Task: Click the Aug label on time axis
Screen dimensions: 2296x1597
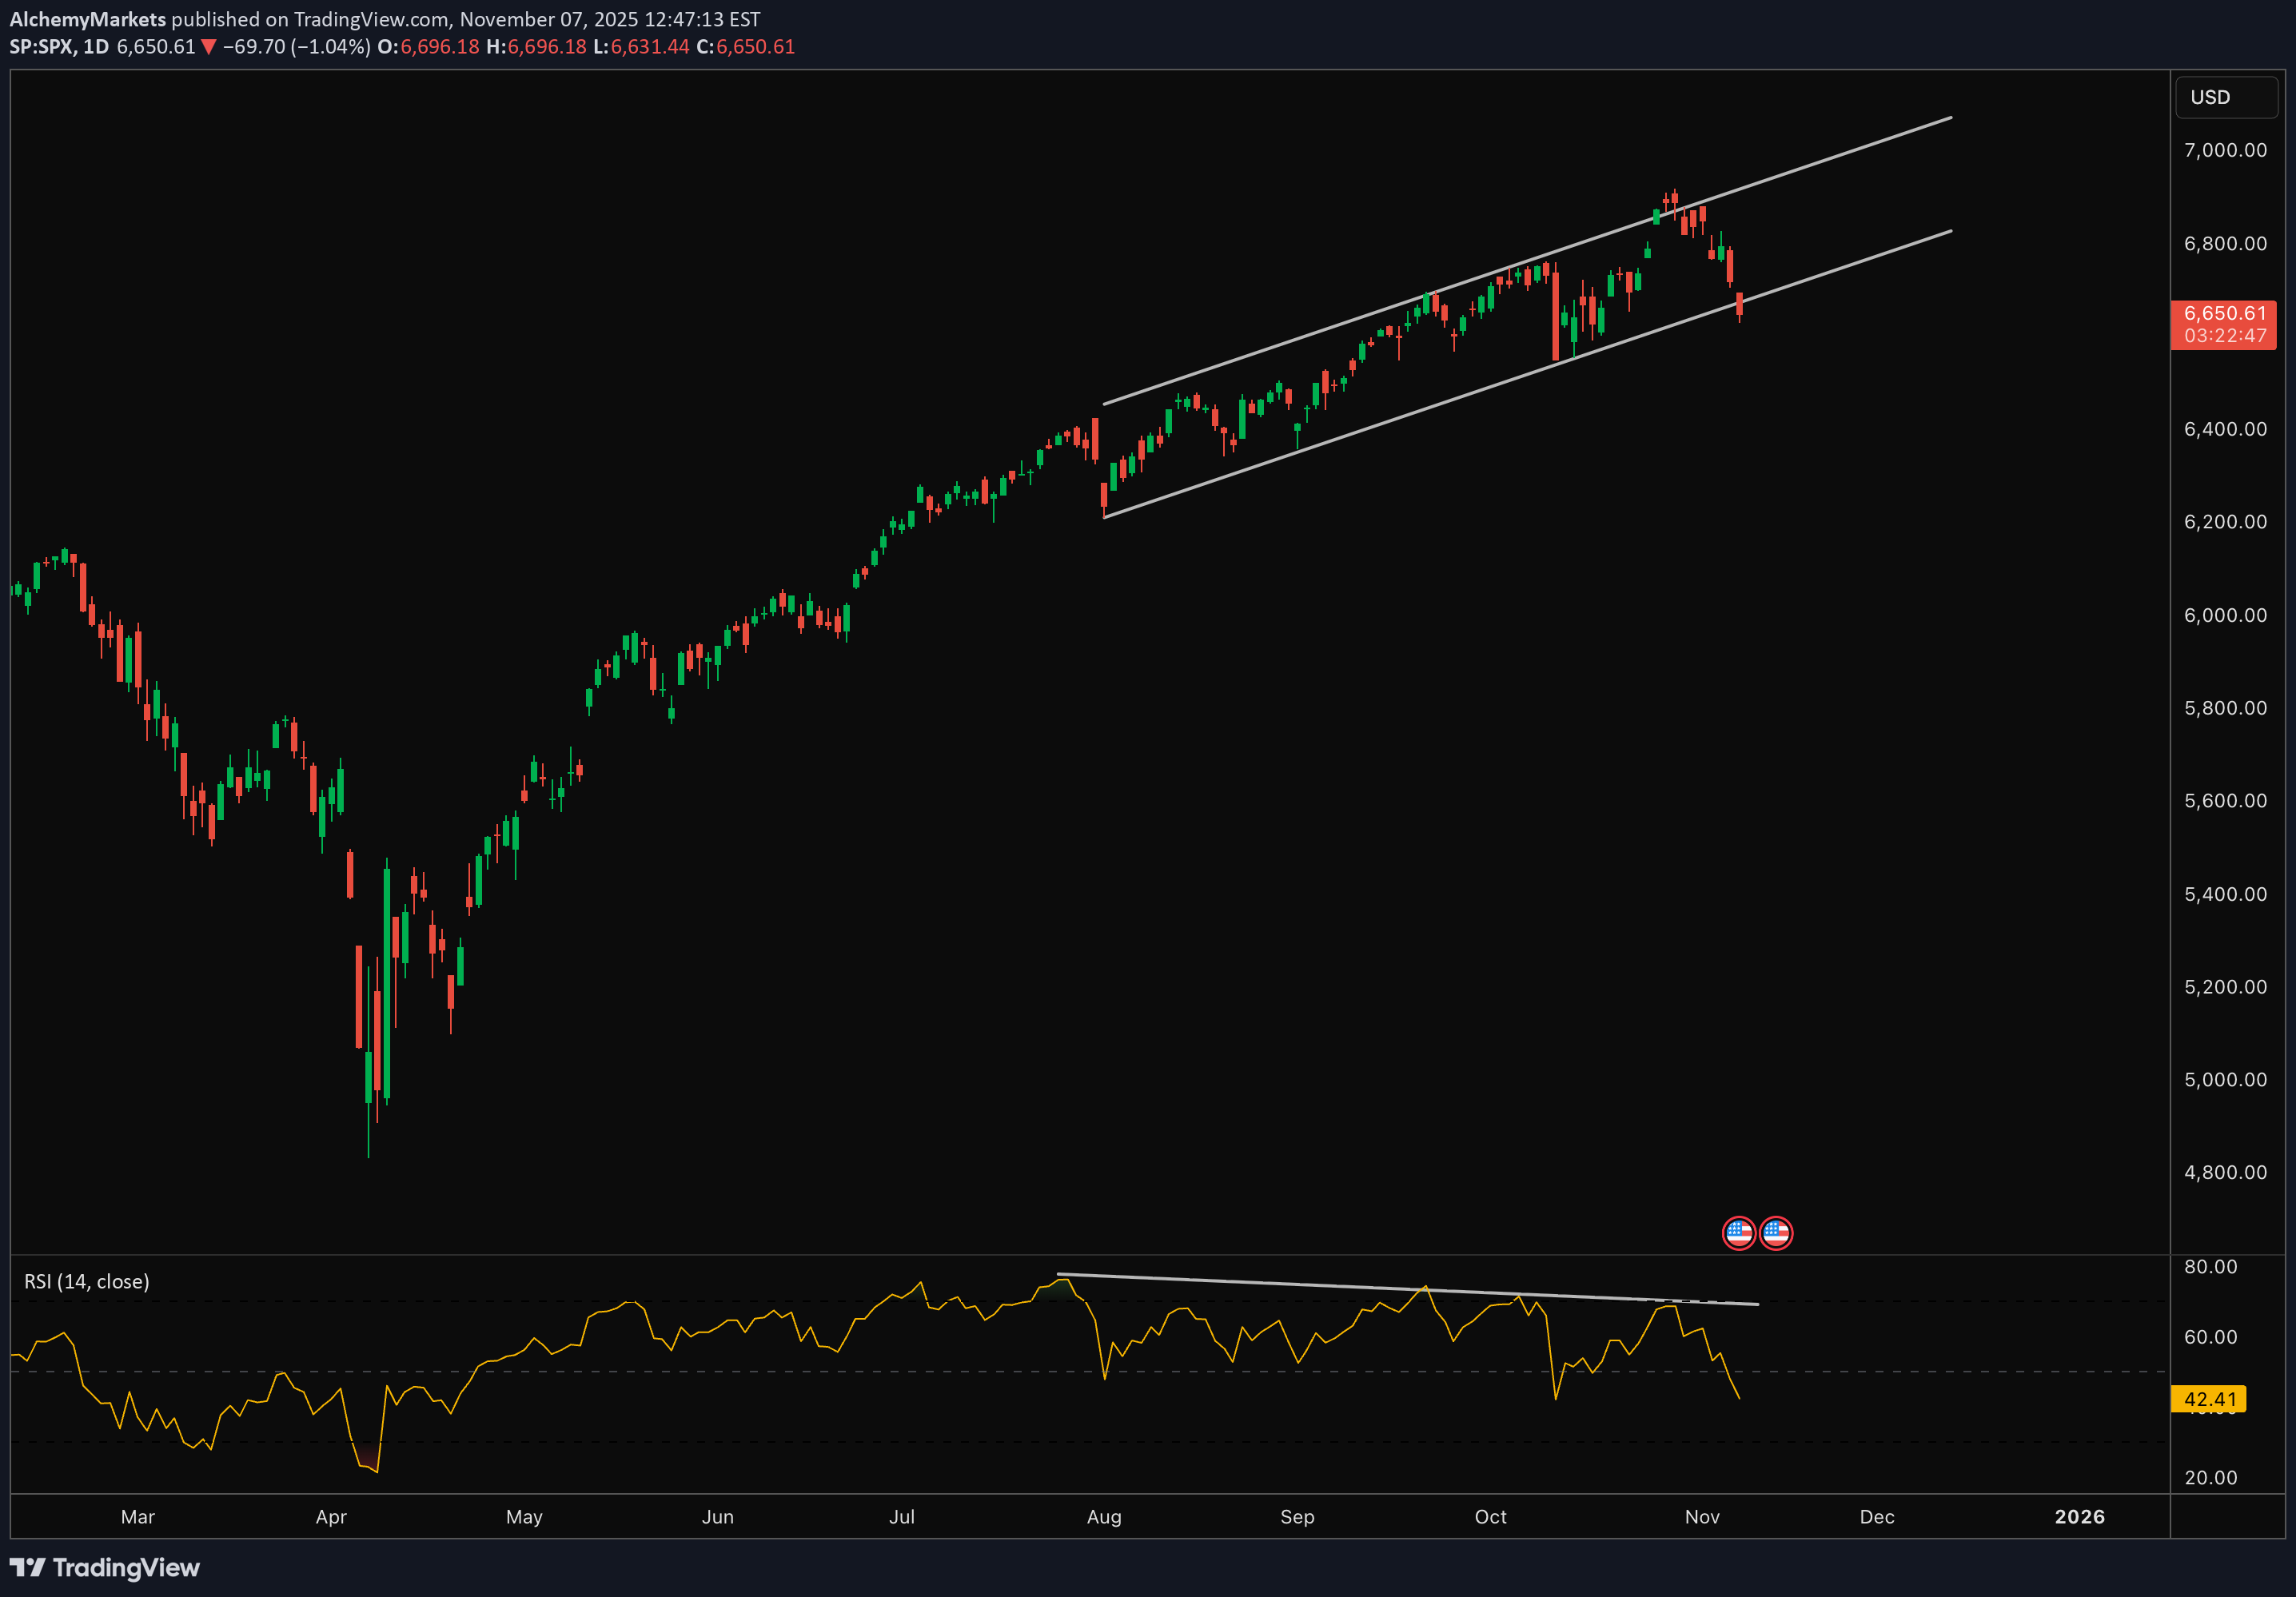Action: click(1103, 1516)
